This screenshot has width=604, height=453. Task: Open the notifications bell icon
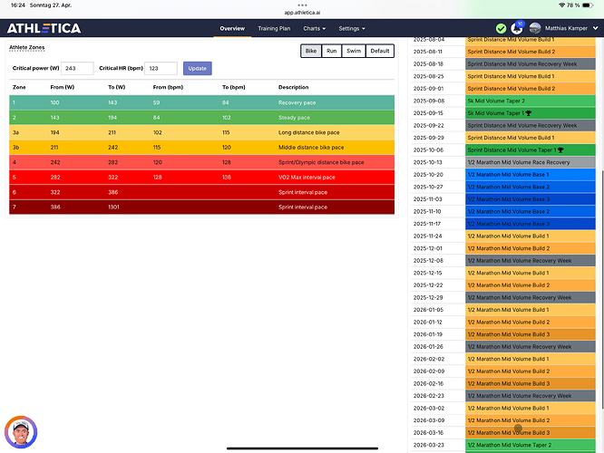pyautogui.click(x=517, y=29)
